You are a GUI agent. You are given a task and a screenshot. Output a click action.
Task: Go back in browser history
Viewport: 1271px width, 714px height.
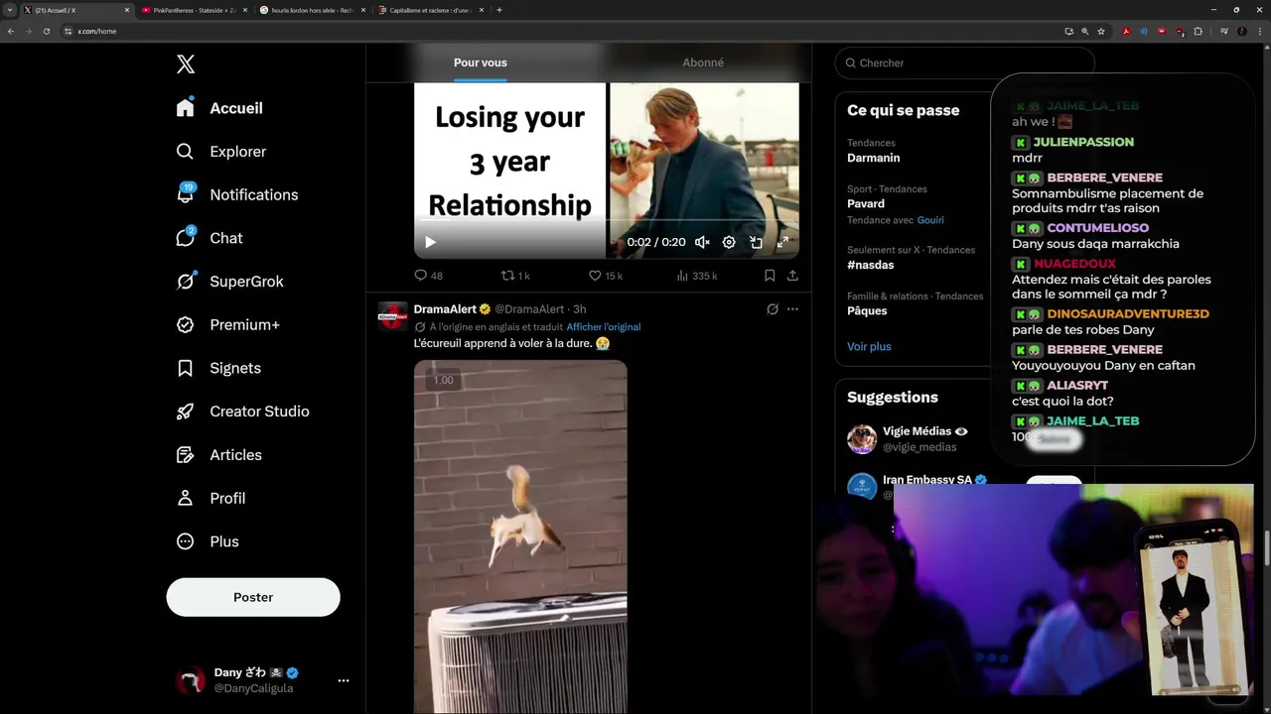pyautogui.click(x=11, y=31)
